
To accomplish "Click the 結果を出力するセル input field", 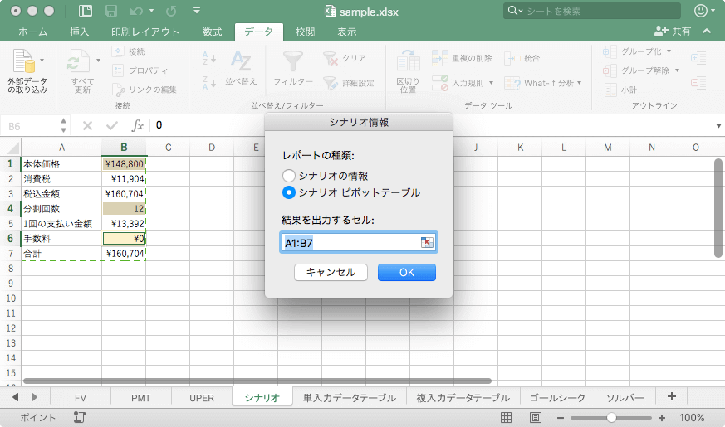I will tap(359, 242).
